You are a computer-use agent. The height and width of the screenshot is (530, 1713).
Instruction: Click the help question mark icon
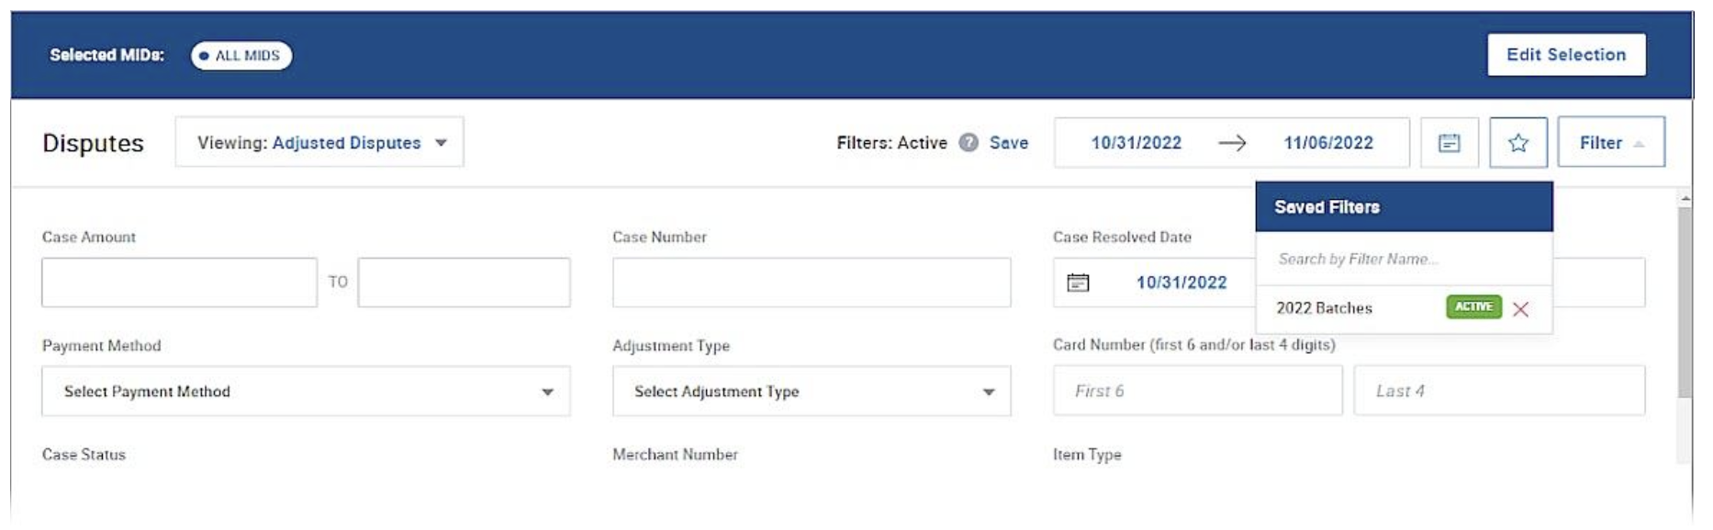[x=968, y=143]
